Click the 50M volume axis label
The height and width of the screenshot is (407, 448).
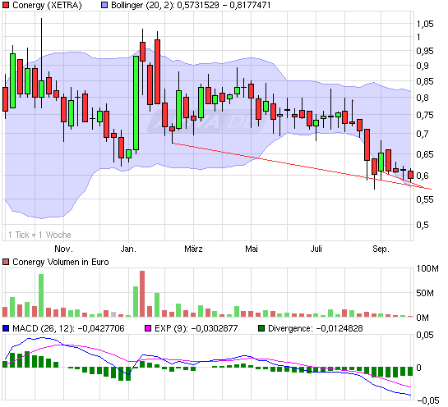coord(425,293)
